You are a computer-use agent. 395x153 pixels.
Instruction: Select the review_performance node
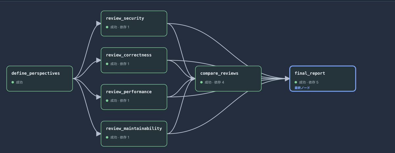134,97
